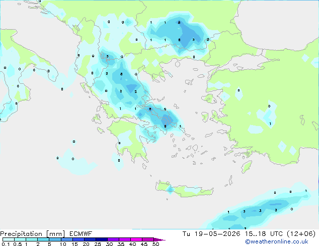The image size is (319, 246).
Task: Pick the dark navy swatch between 25 and 30
Action: (x=102, y=239)
